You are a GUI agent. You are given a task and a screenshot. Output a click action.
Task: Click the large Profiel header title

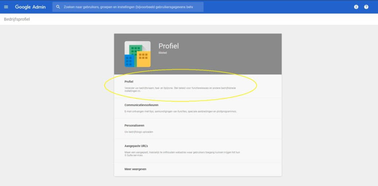point(168,46)
